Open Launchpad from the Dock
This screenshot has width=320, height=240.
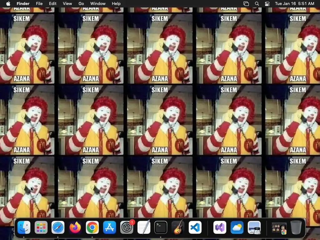coord(41,227)
